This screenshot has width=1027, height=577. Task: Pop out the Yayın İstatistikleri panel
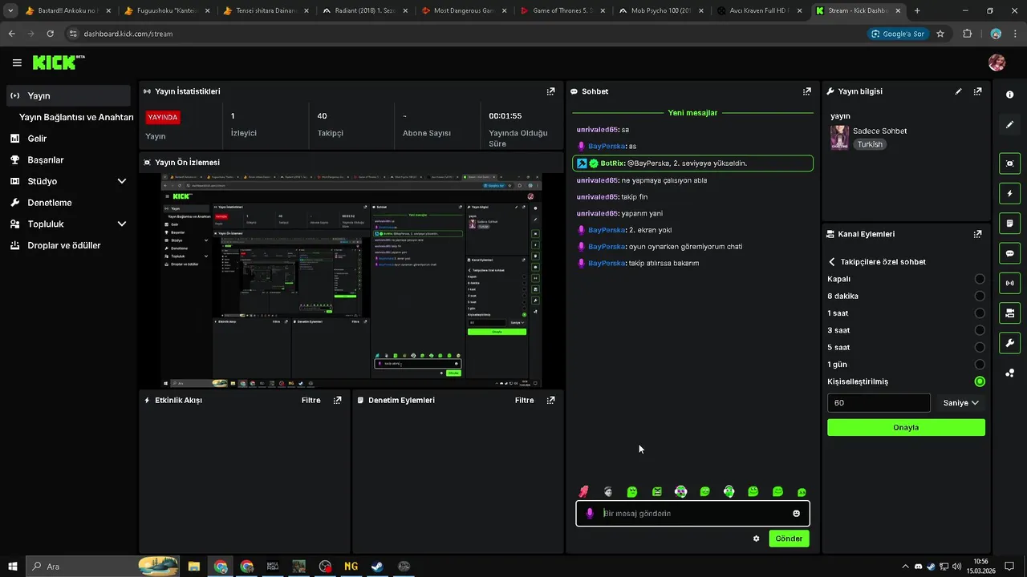click(x=550, y=91)
